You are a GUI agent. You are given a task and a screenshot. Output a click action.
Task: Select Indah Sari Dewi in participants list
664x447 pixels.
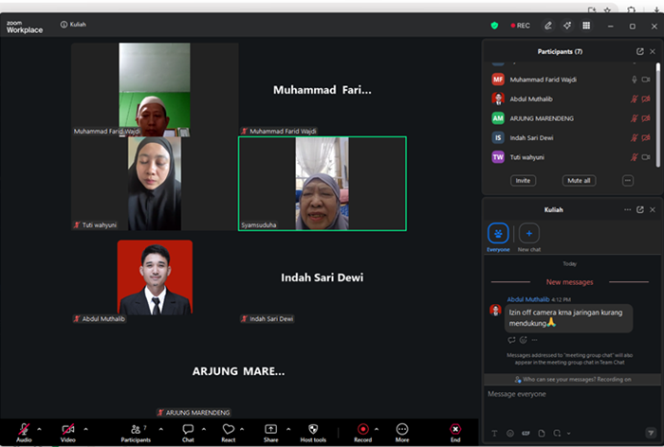(571, 138)
